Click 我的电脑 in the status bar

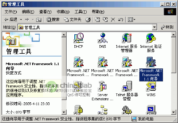pyautogui.click(x=145, y=119)
